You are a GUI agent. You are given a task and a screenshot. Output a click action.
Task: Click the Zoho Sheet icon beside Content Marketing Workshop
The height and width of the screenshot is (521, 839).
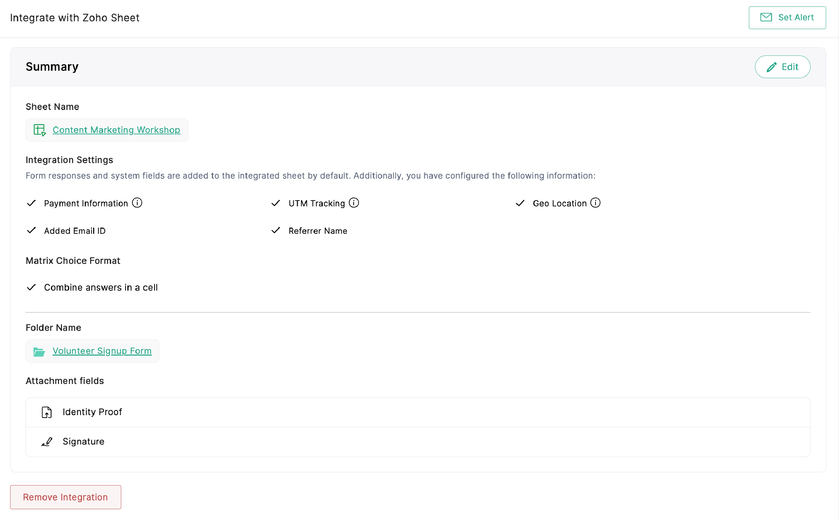click(x=39, y=130)
